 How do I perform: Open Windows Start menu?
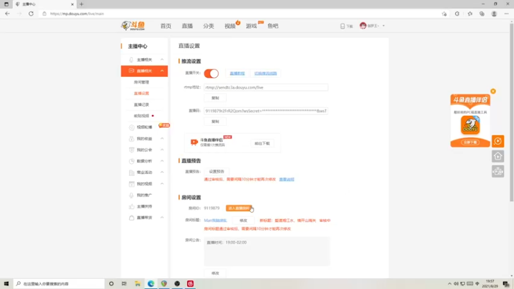click(x=6, y=283)
